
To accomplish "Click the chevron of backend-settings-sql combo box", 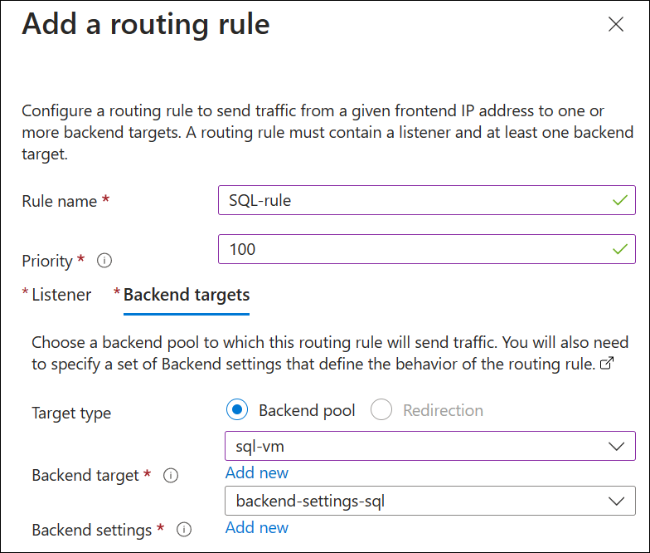I will [x=616, y=501].
